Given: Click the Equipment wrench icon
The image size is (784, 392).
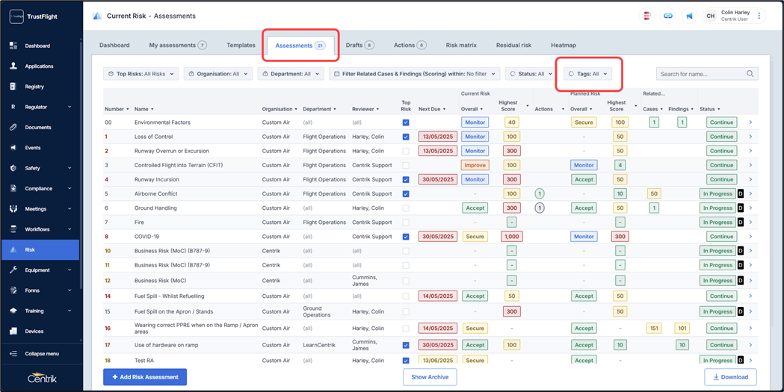Looking at the screenshot, I should coord(13,270).
